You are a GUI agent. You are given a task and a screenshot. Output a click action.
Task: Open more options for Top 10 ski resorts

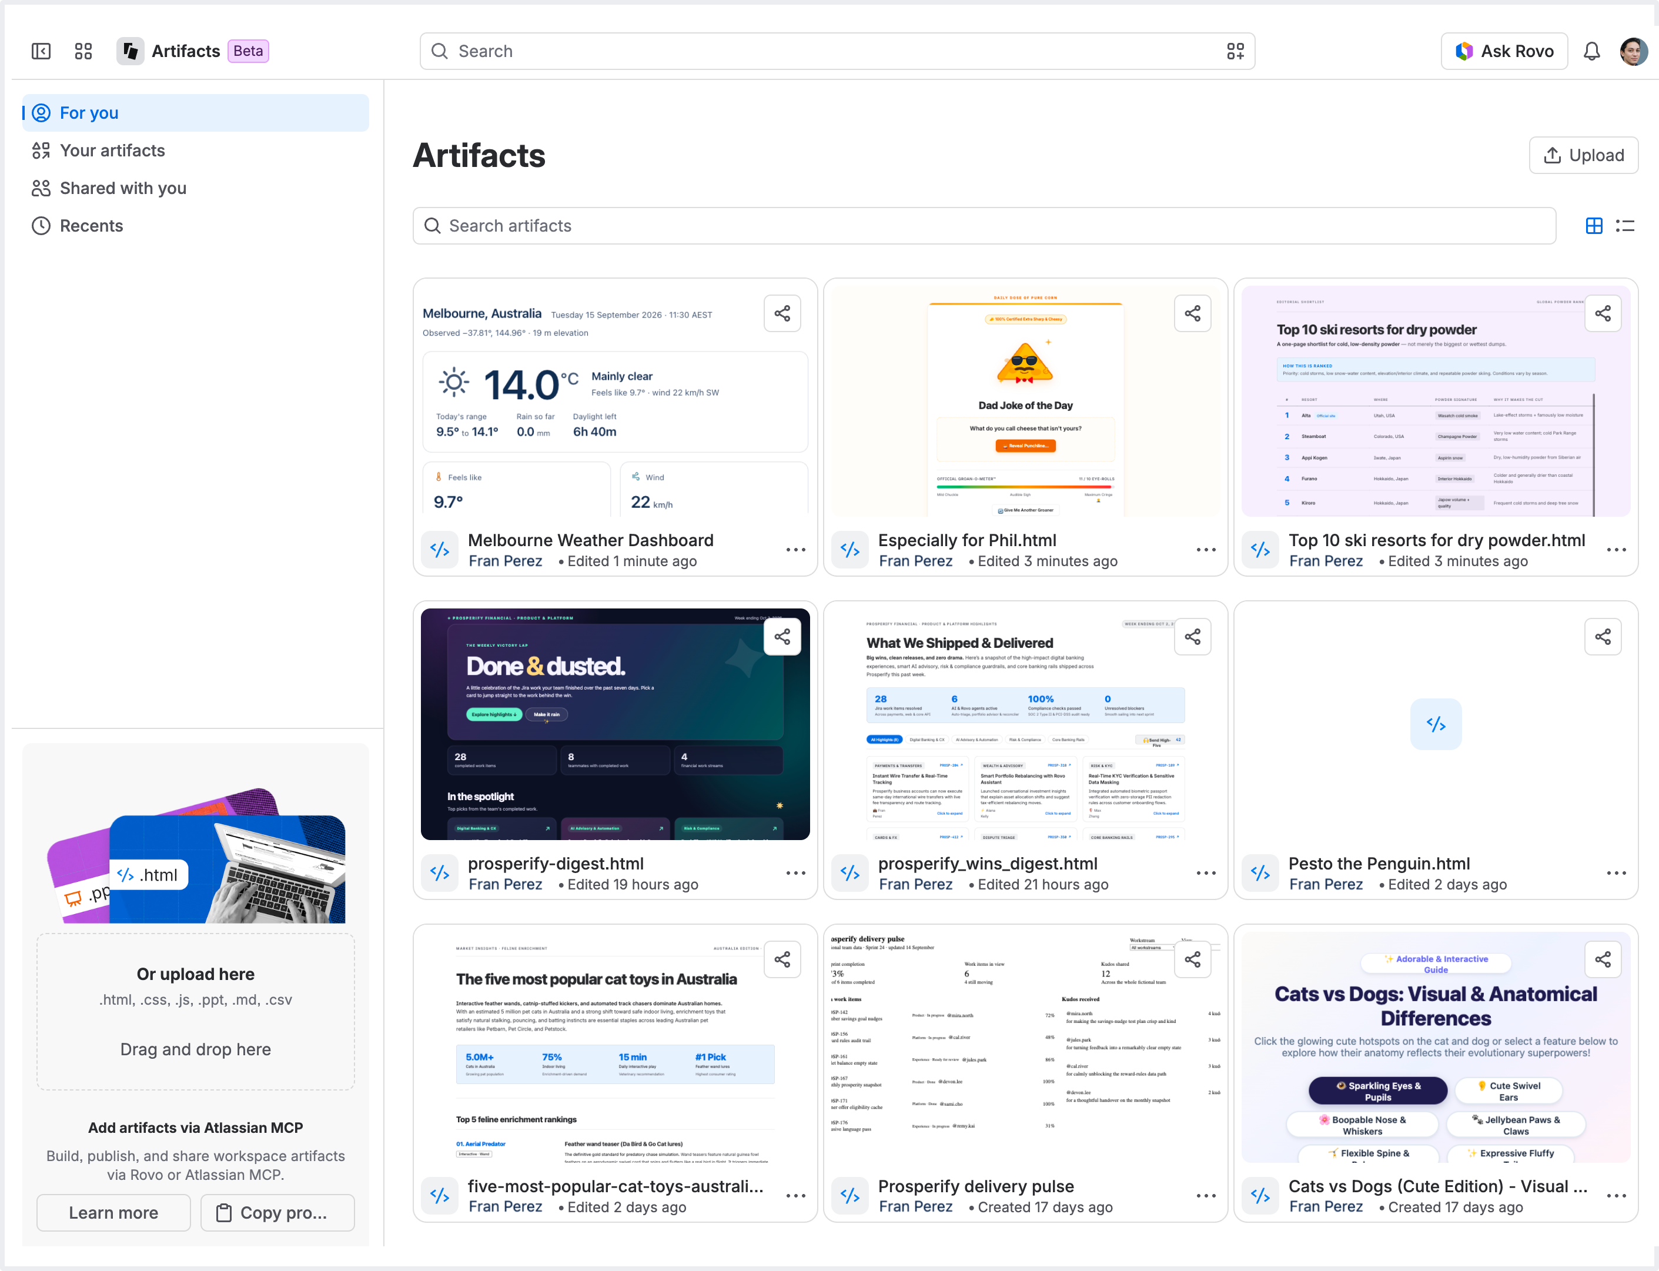tap(1616, 550)
